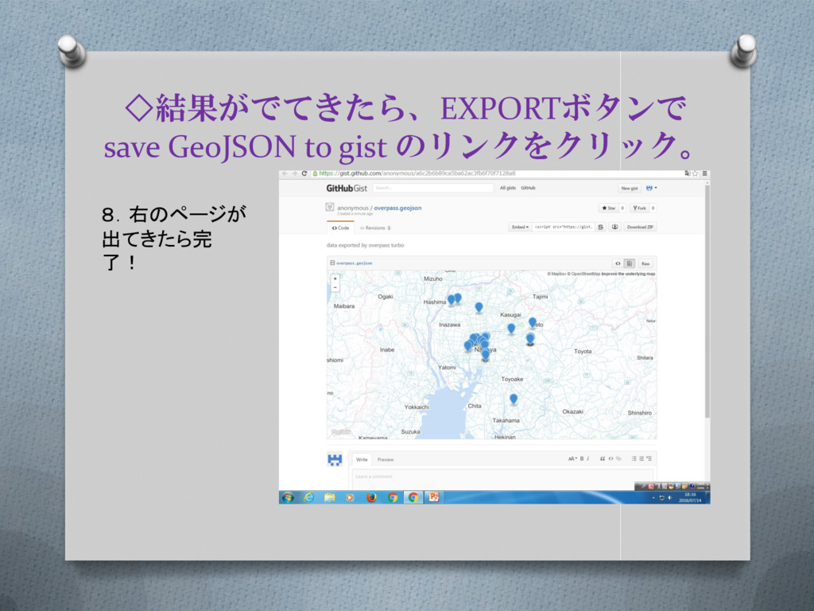Insert a quote in comment toolbar
Viewport: 814px width, 611px height.
[603, 459]
